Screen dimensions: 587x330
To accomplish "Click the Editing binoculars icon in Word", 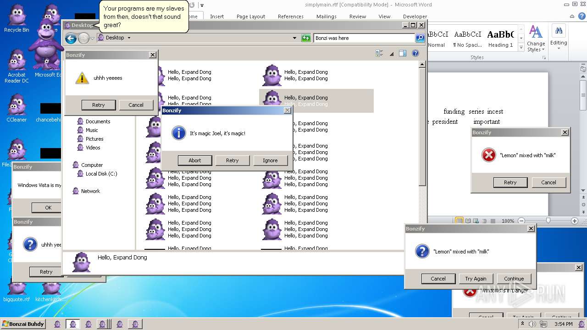I will tap(559, 31).
